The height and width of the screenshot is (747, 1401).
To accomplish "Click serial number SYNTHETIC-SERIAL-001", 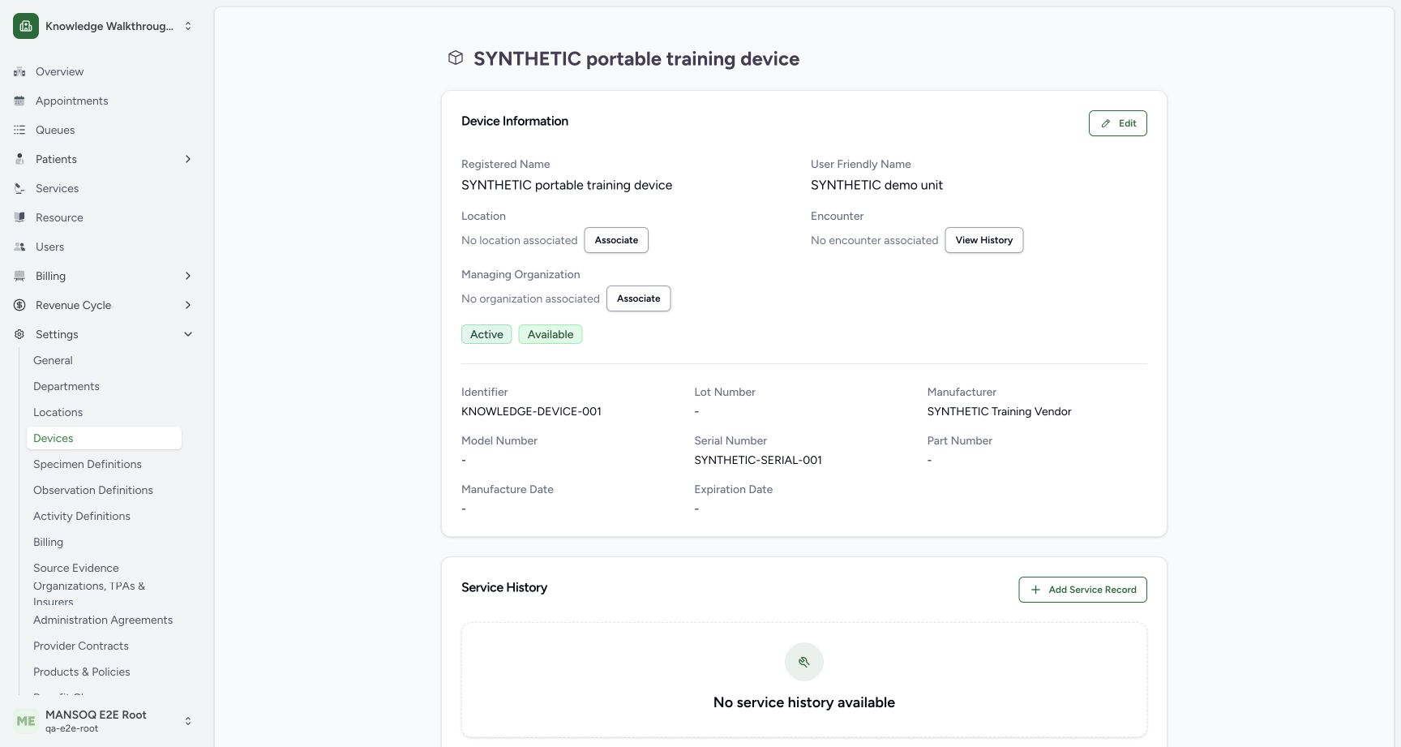I will [758, 460].
